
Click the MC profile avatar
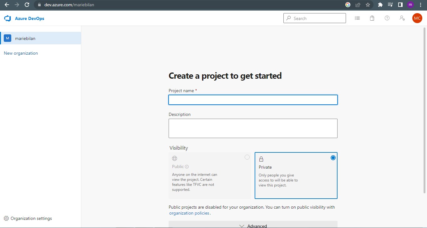pos(417,18)
